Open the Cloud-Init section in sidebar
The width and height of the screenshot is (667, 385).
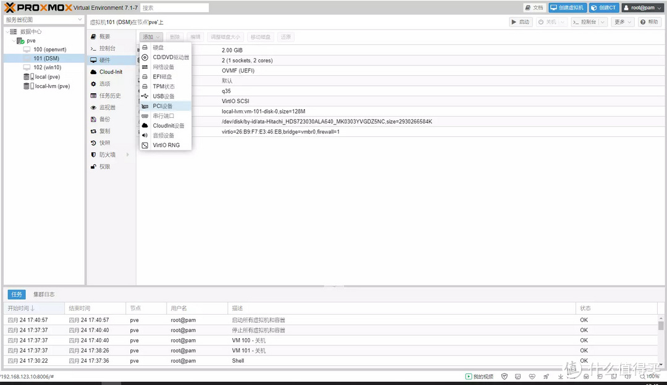coord(111,72)
